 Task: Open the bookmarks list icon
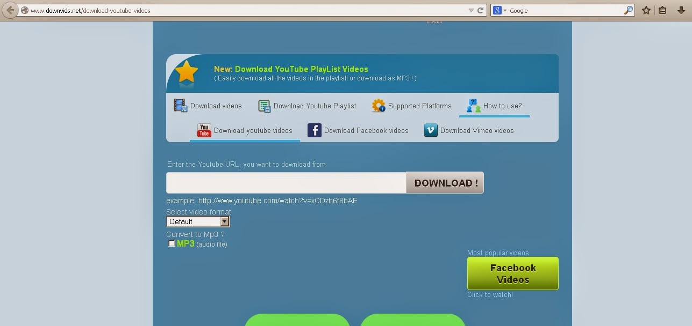[x=662, y=10]
